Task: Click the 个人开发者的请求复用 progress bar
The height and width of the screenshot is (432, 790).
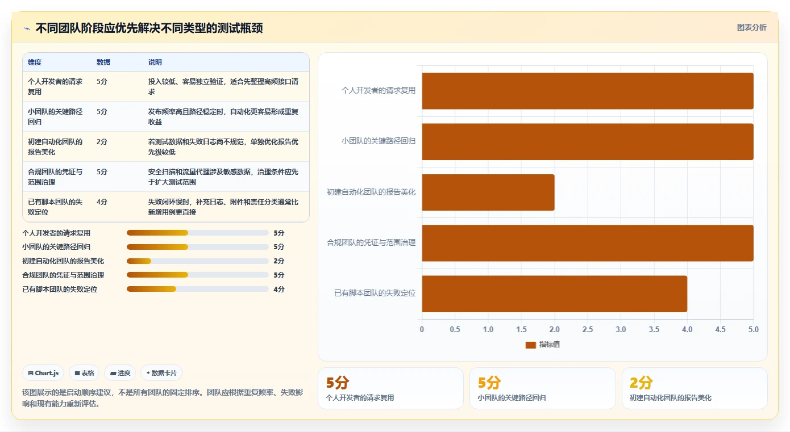Action: click(197, 233)
